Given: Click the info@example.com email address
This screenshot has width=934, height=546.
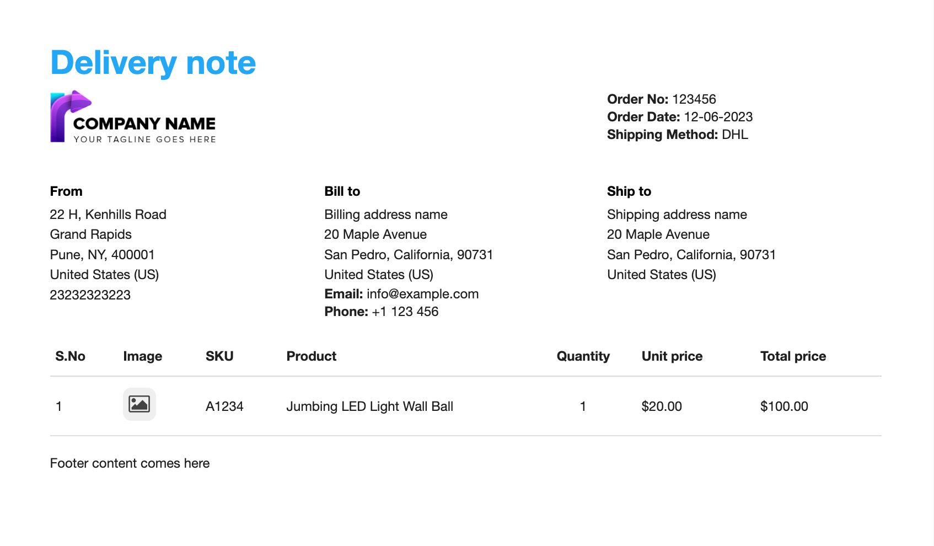Looking at the screenshot, I should [422, 294].
